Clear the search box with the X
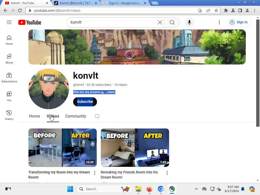Screen dimensions: 260x195 coord(160,22)
